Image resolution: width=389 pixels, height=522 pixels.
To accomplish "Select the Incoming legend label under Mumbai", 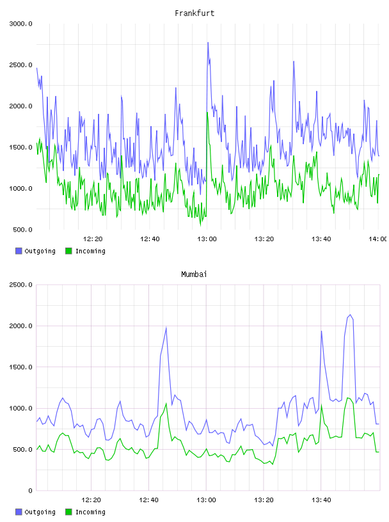I will click(90, 512).
